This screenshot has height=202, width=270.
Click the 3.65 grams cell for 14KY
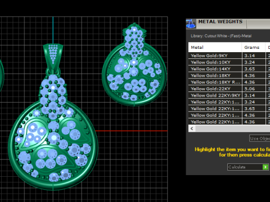[254, 69]
